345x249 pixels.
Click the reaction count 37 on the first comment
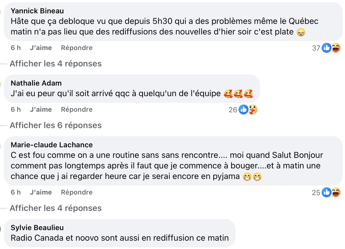[x=317, y=48]
